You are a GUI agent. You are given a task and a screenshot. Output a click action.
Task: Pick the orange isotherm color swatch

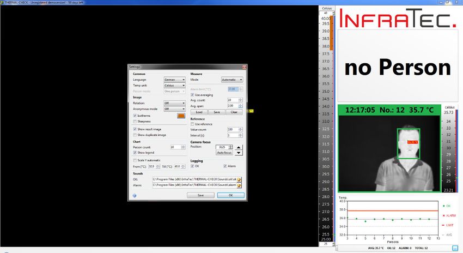point(181,116)
